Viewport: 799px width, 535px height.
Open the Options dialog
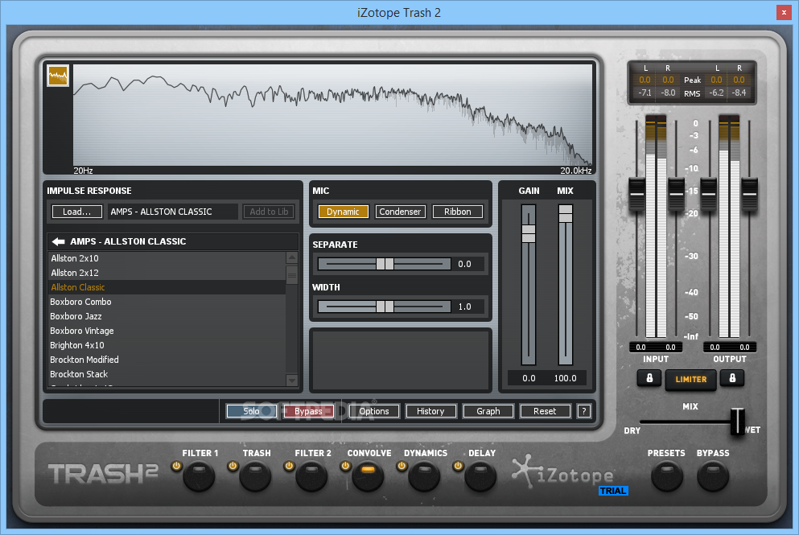coord(374,410)
